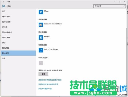Choose a default Web browser plus button
128x97 pixels.
click(x=41, y=63)
